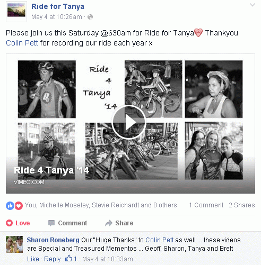Click the red heart Love reaction icon
This screenshot has height=265, width=261.
(19, 206)
